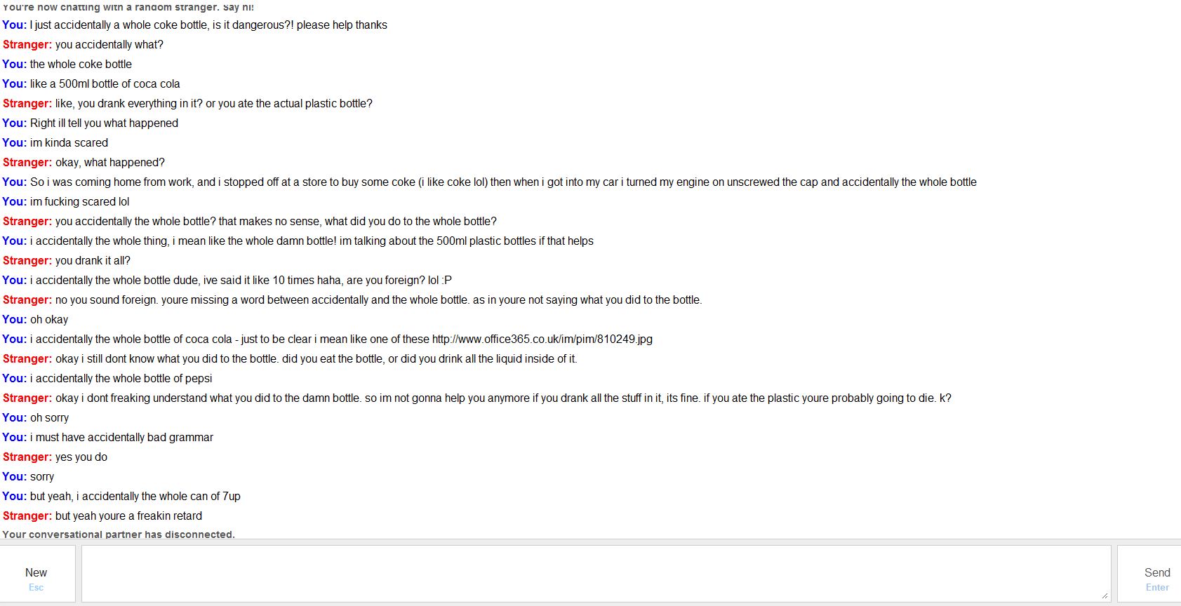This screenshot has height=606, width=1181.
Task: Click the message 'you accidentally what?'
Action: (109, 45)
